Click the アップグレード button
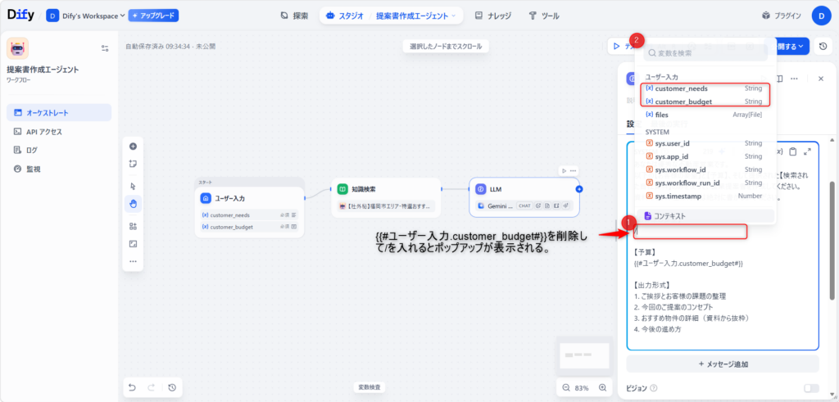 point(153,16)
